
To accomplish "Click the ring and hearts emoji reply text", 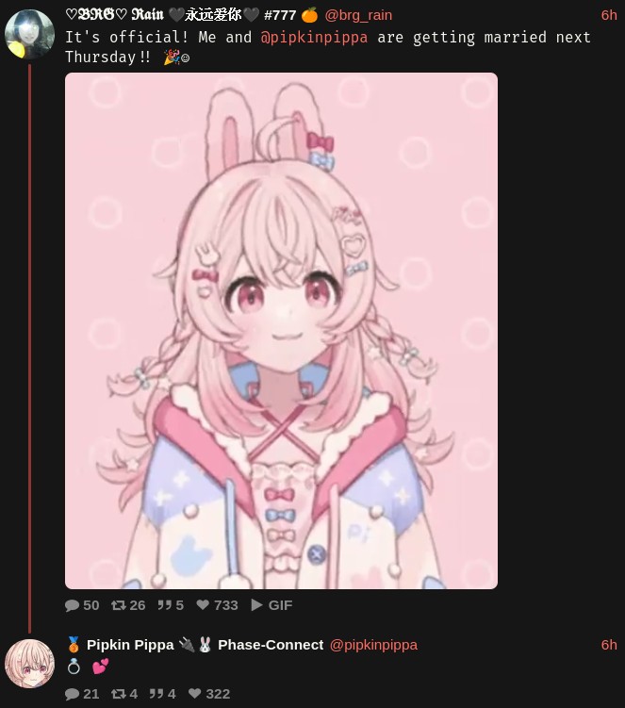I will pyautogui.click(x=88, y=667).
